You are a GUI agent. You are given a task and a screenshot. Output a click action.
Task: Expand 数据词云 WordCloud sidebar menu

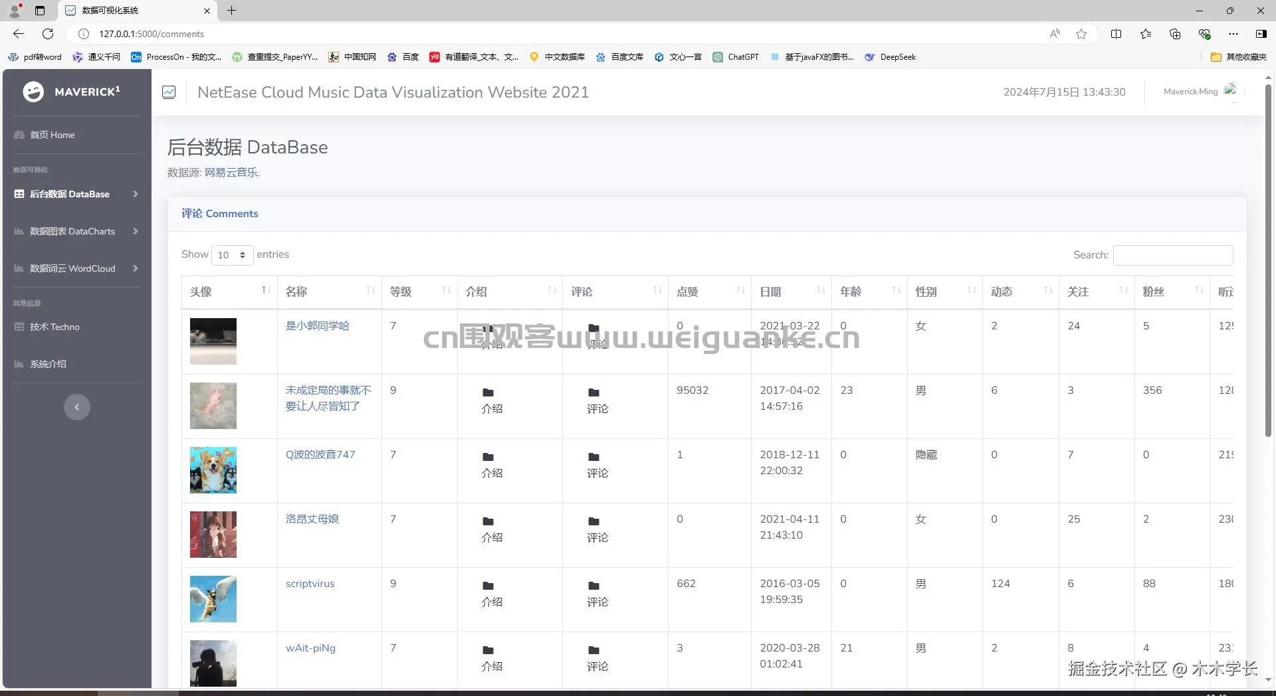[x=77, y=268]
